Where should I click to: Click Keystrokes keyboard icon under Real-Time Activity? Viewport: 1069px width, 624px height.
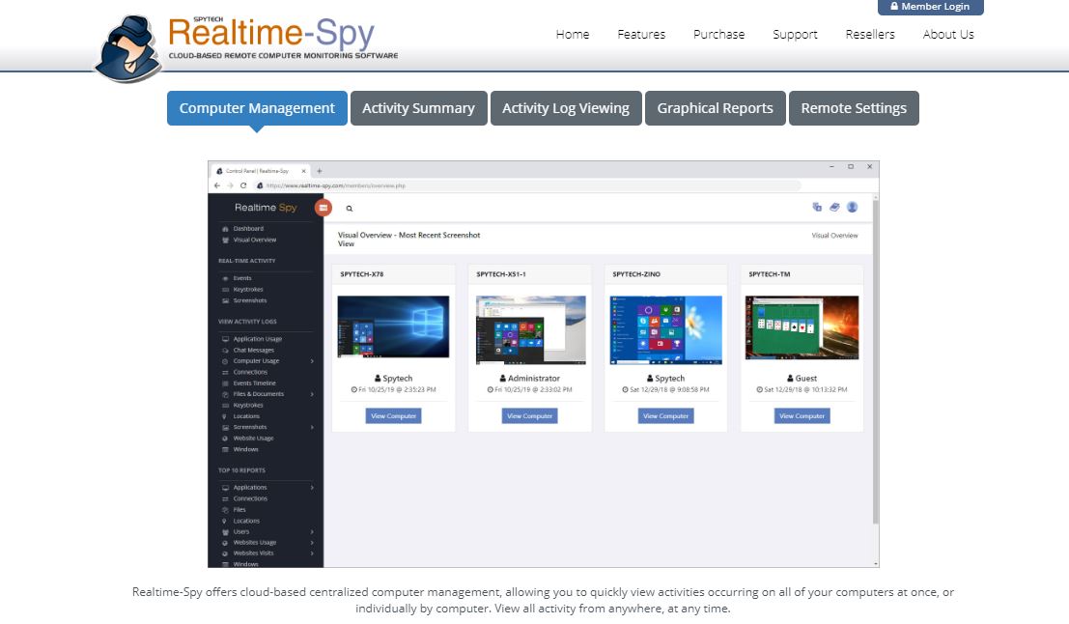(x=225, y=290)
